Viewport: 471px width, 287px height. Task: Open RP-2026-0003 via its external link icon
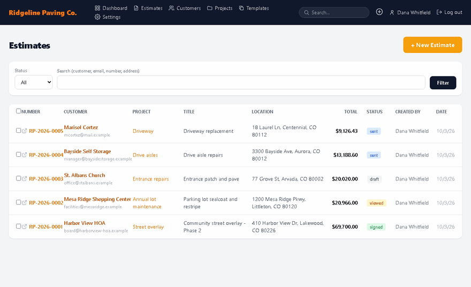click(24, 178)
